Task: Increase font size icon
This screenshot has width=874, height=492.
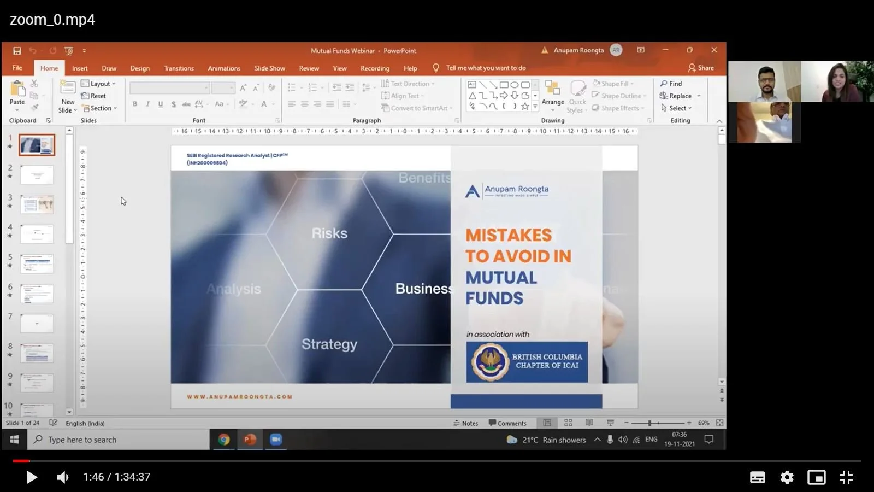Action: coord(243,87)
